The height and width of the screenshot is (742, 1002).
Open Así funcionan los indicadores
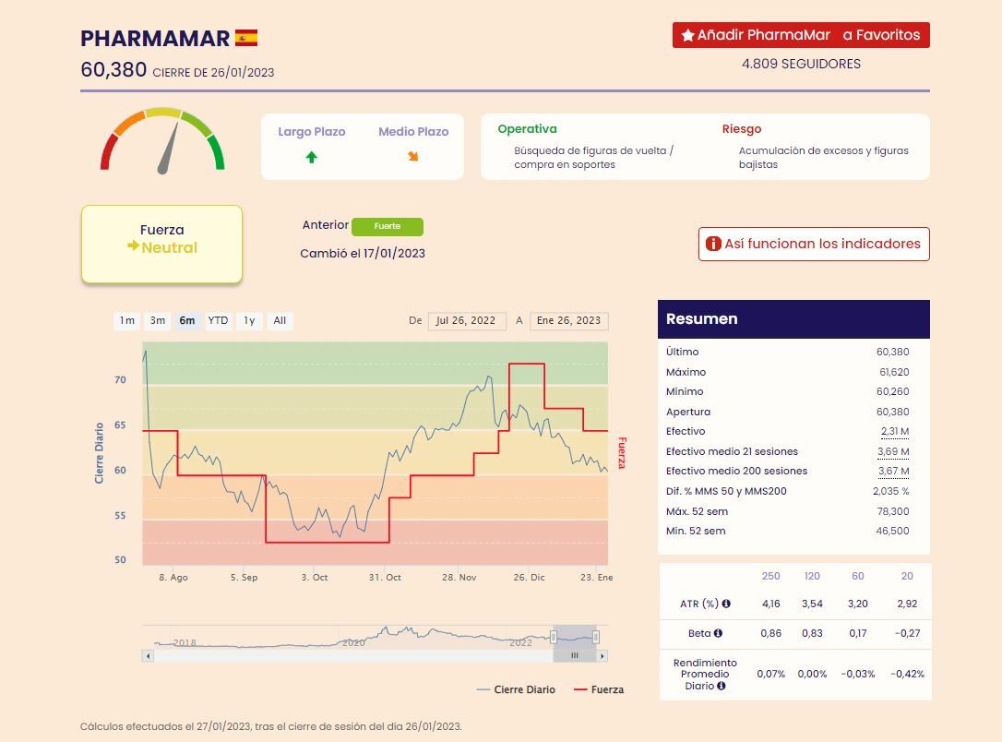click(x=814, y=244)
